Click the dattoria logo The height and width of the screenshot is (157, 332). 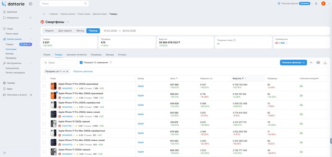point(13,4)
